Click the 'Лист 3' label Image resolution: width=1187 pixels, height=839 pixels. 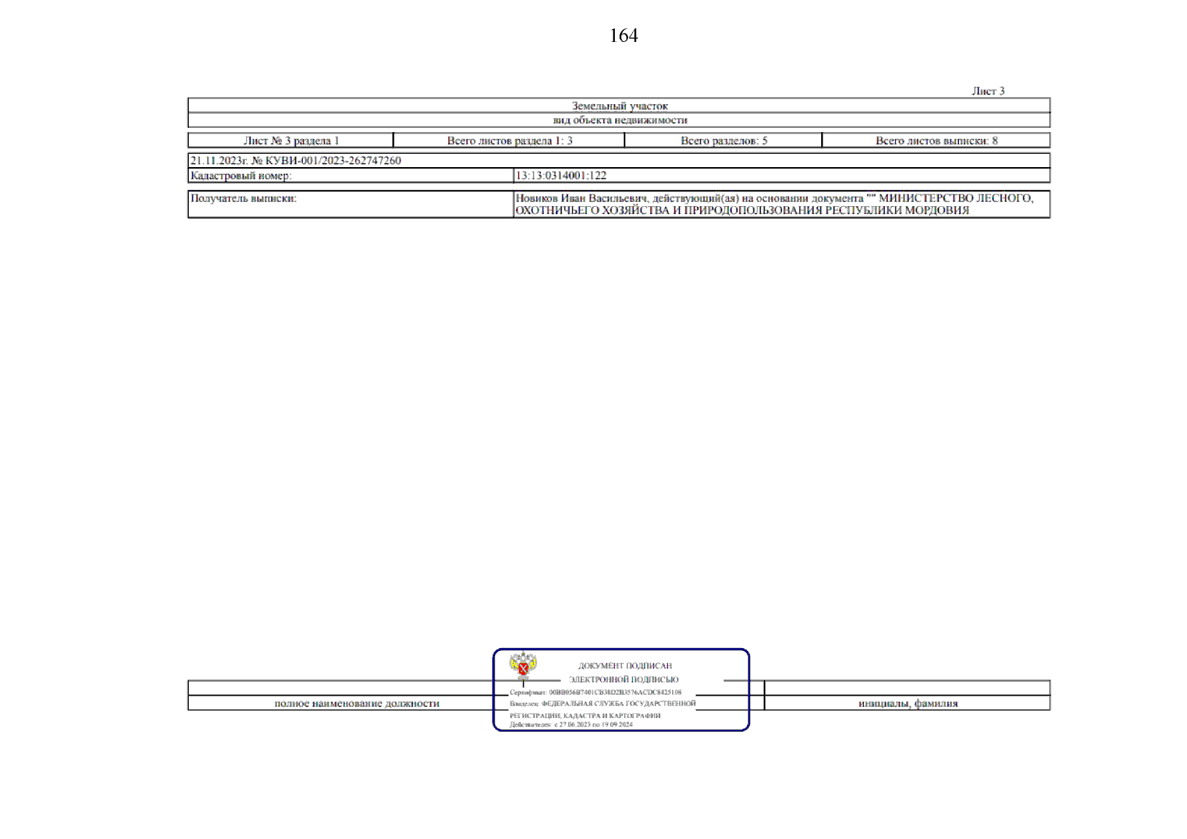[x=988, y=91]
